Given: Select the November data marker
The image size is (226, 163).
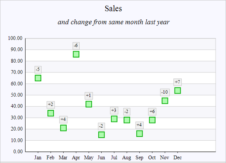Looking at the screenshot, I should [x=165, y=101].
